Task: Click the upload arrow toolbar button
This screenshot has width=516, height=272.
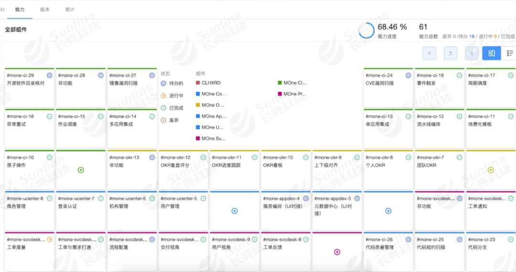Action: (x=451, y=53)
